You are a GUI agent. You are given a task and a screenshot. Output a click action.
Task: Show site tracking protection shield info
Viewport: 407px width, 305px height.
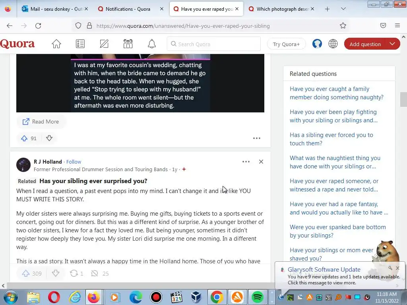click(x=78, y=26)
